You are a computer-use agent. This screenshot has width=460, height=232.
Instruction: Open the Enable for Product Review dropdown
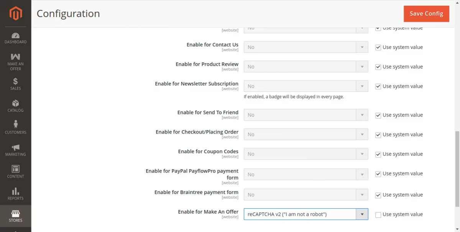[x=306, y=67]
